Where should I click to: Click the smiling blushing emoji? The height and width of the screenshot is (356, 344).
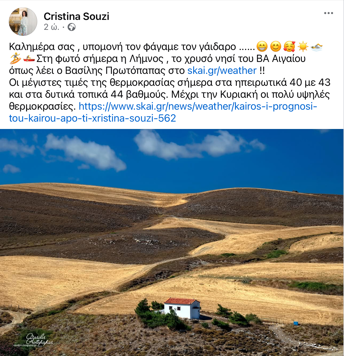click(x=275, y=46)
